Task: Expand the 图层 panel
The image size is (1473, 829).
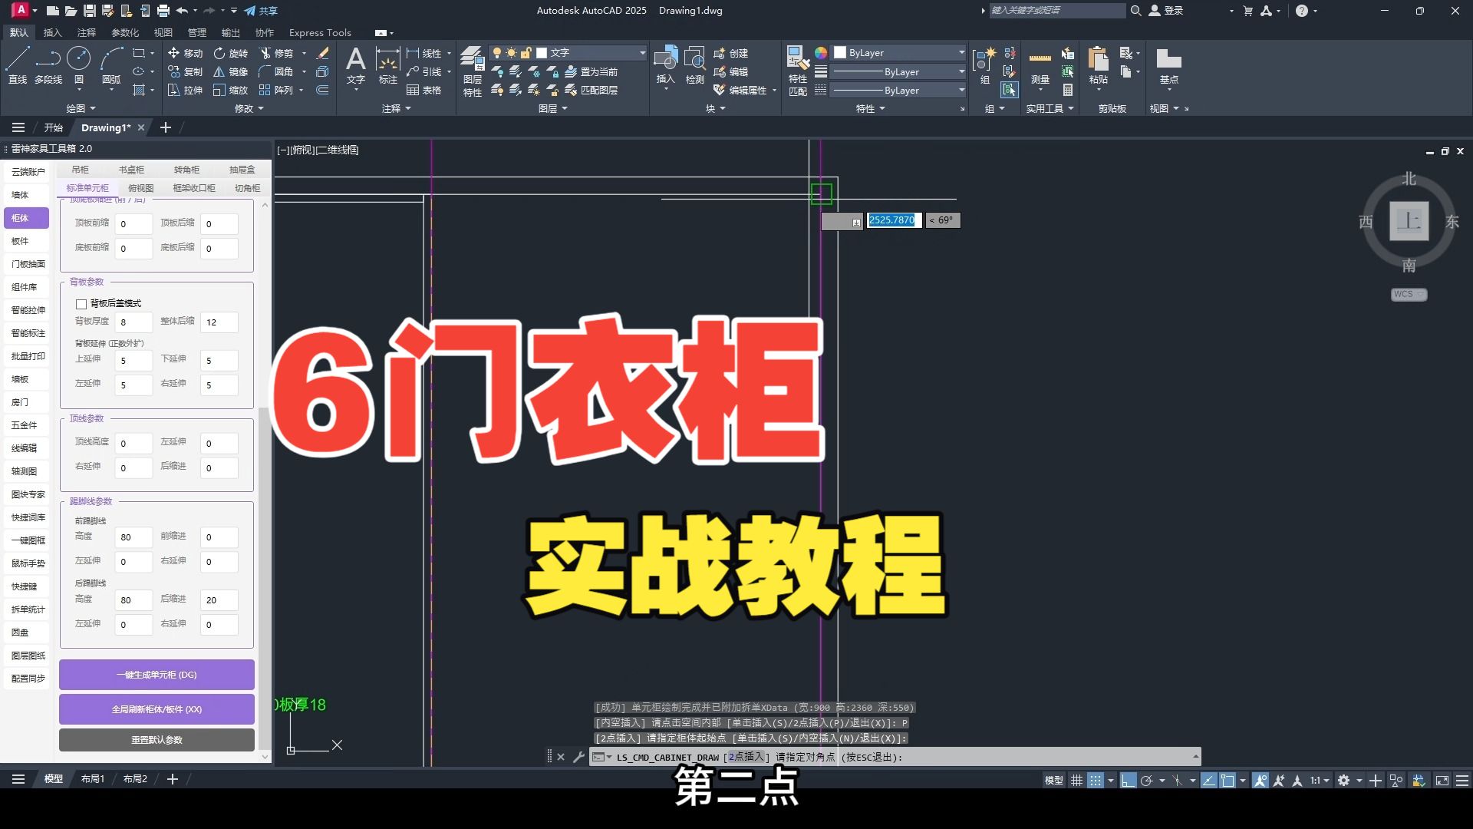Action: tap(552, 108)
